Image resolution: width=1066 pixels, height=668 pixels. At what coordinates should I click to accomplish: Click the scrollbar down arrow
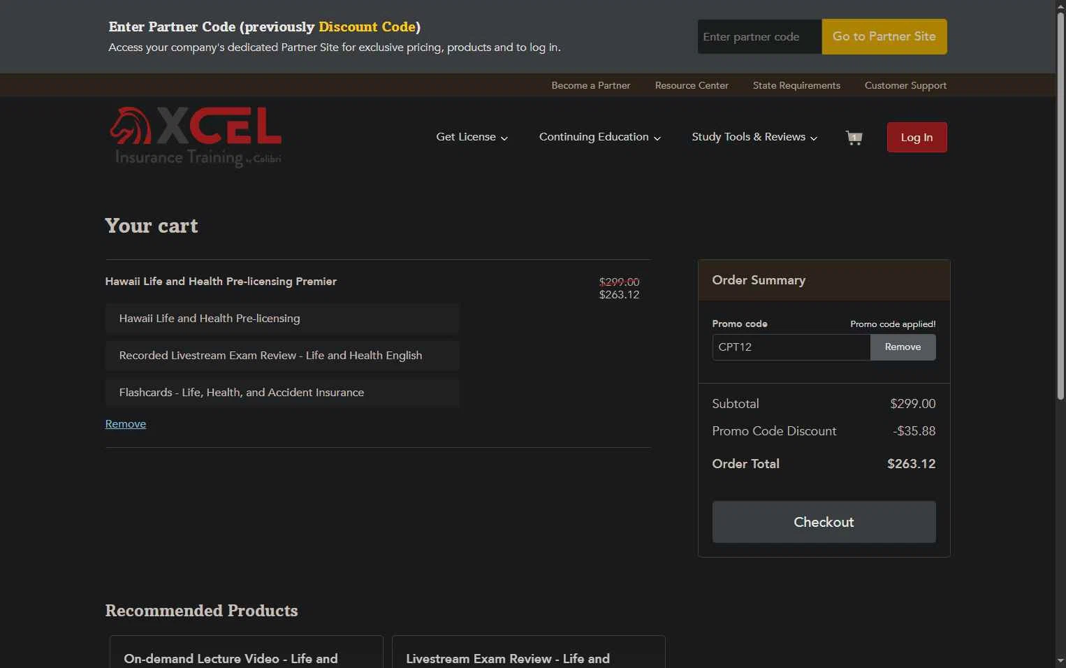pos(1060,661)
